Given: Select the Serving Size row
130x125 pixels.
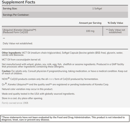Looking at the screenshot, I should 65,9.
